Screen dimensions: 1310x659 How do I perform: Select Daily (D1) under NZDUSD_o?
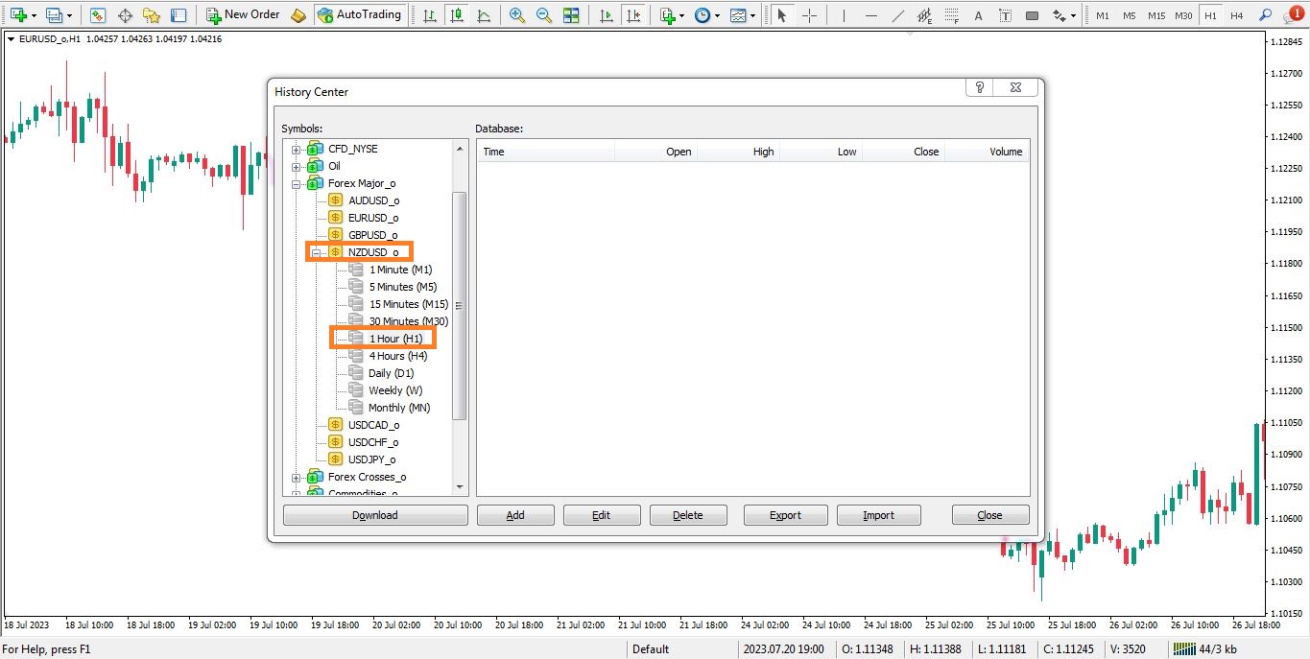391,373
